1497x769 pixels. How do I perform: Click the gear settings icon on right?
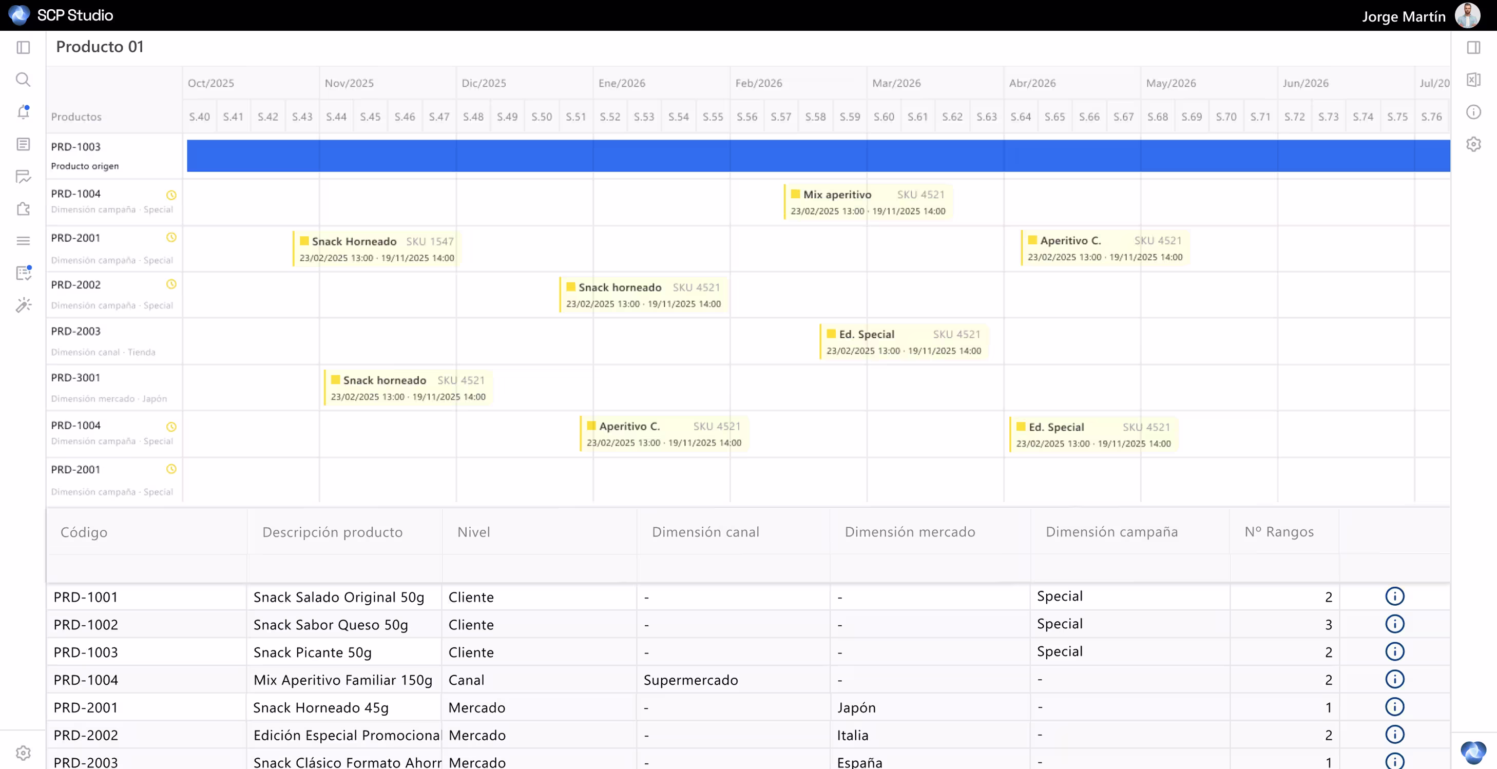pyautogui.click(x=1473, y=144)
